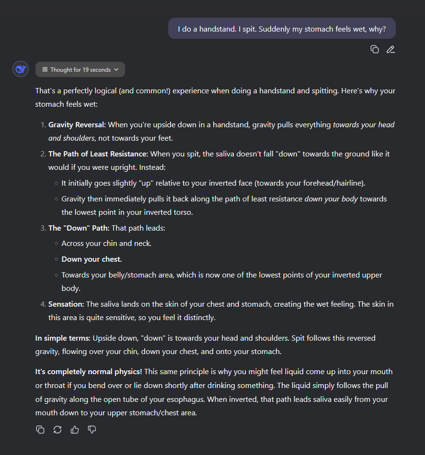
Task: Like the response with thumbs up
Action: pyautogui.click(x=75, y=430)
